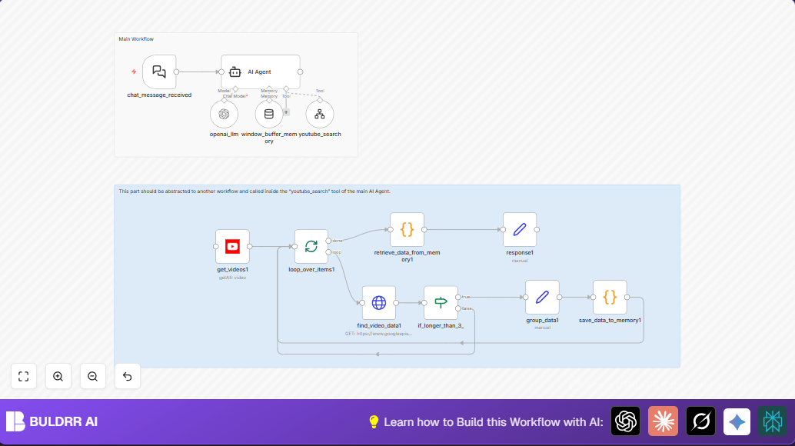Click the if node false output port

pos(457,308)
